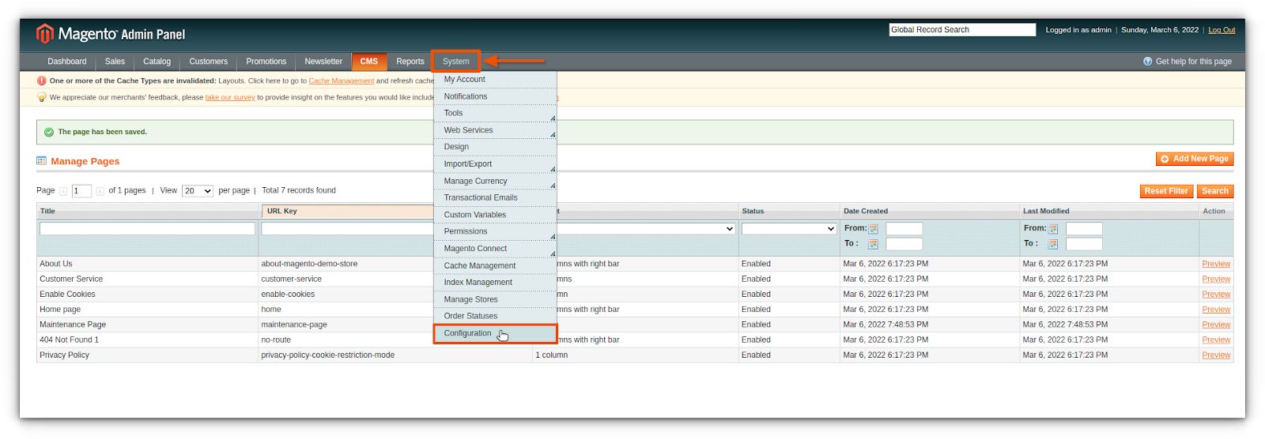Select Design from System menu

point(495,147)
